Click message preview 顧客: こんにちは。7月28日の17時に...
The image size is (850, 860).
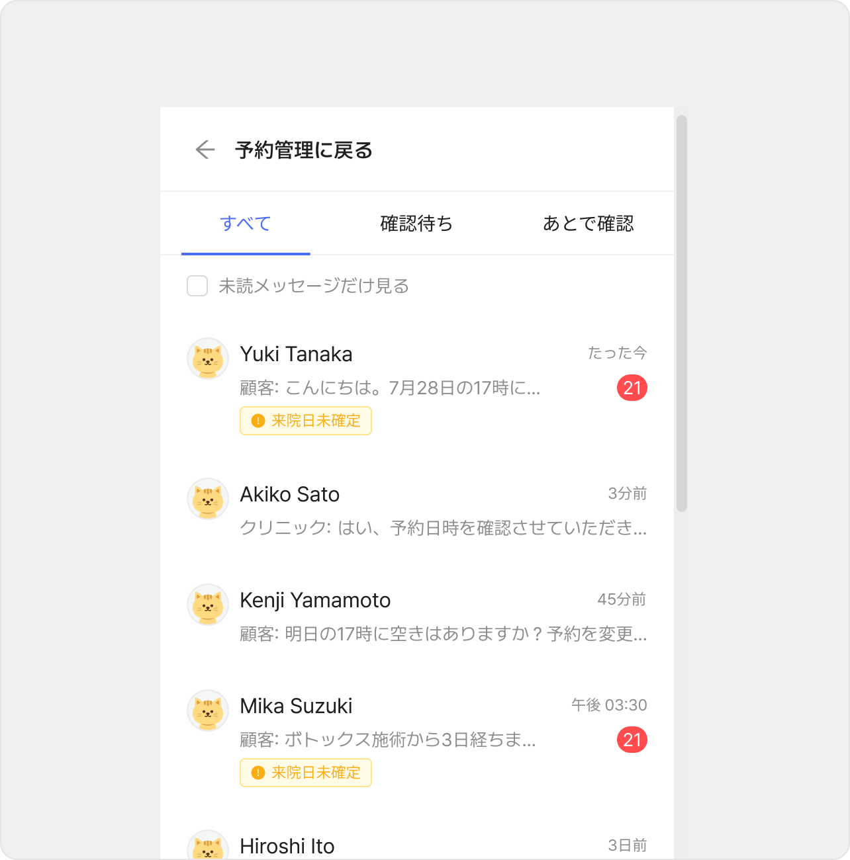pos(390,388)
